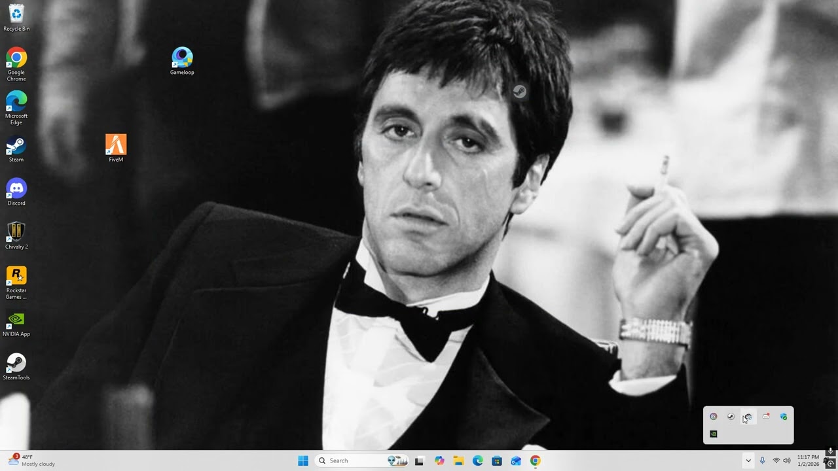Open Windows Security from overflow tray

[784, 417]
